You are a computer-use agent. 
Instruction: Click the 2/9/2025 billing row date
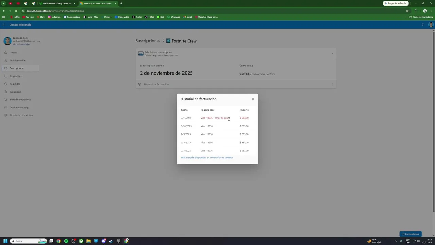point(186,134)
